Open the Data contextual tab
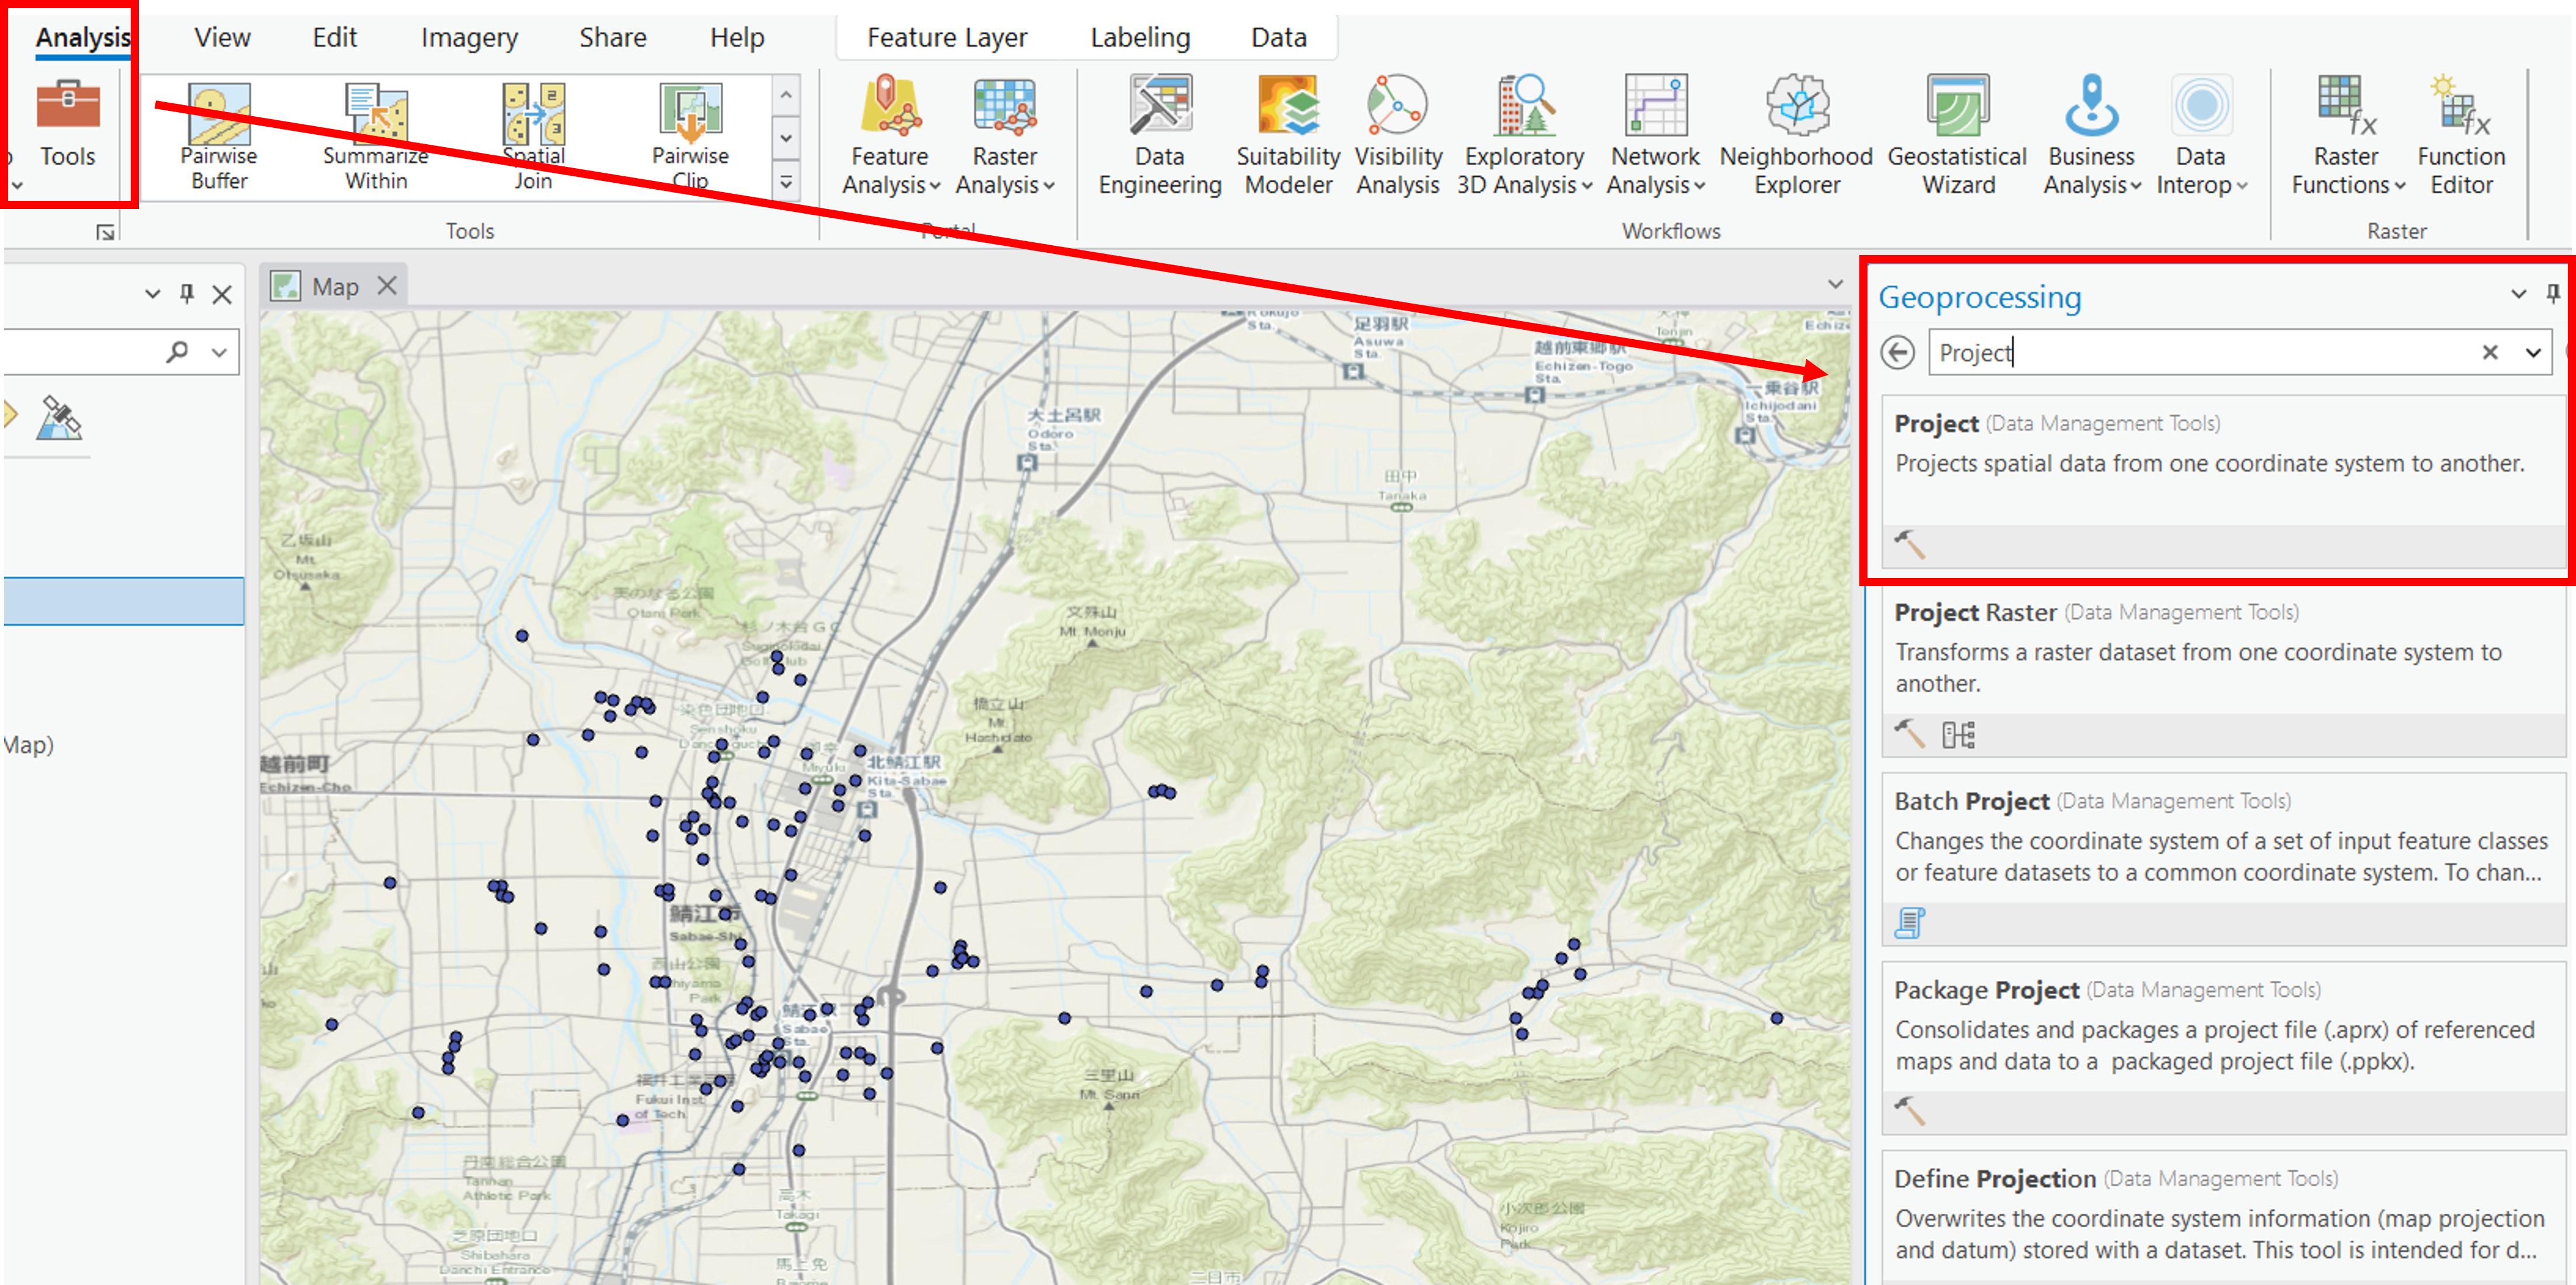This screenshot has height=1285, width=2576. pos(1279,37)
